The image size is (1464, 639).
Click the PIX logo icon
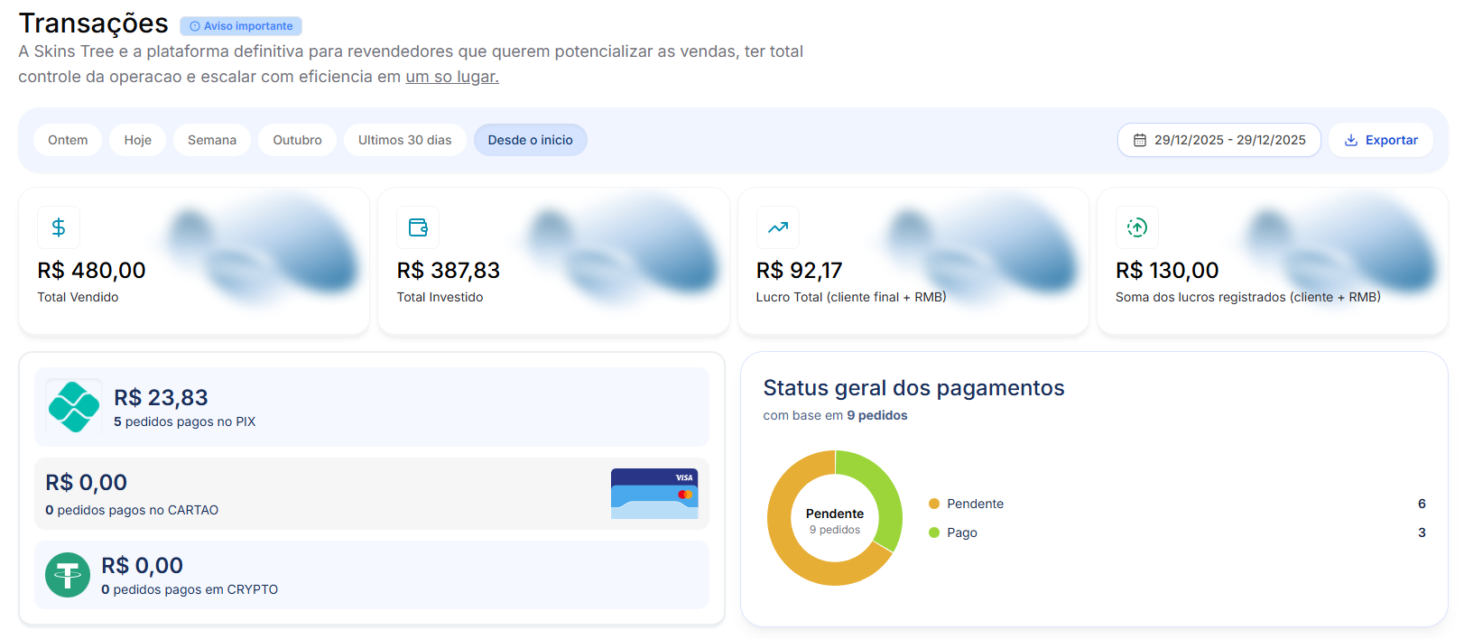point(73,407)
